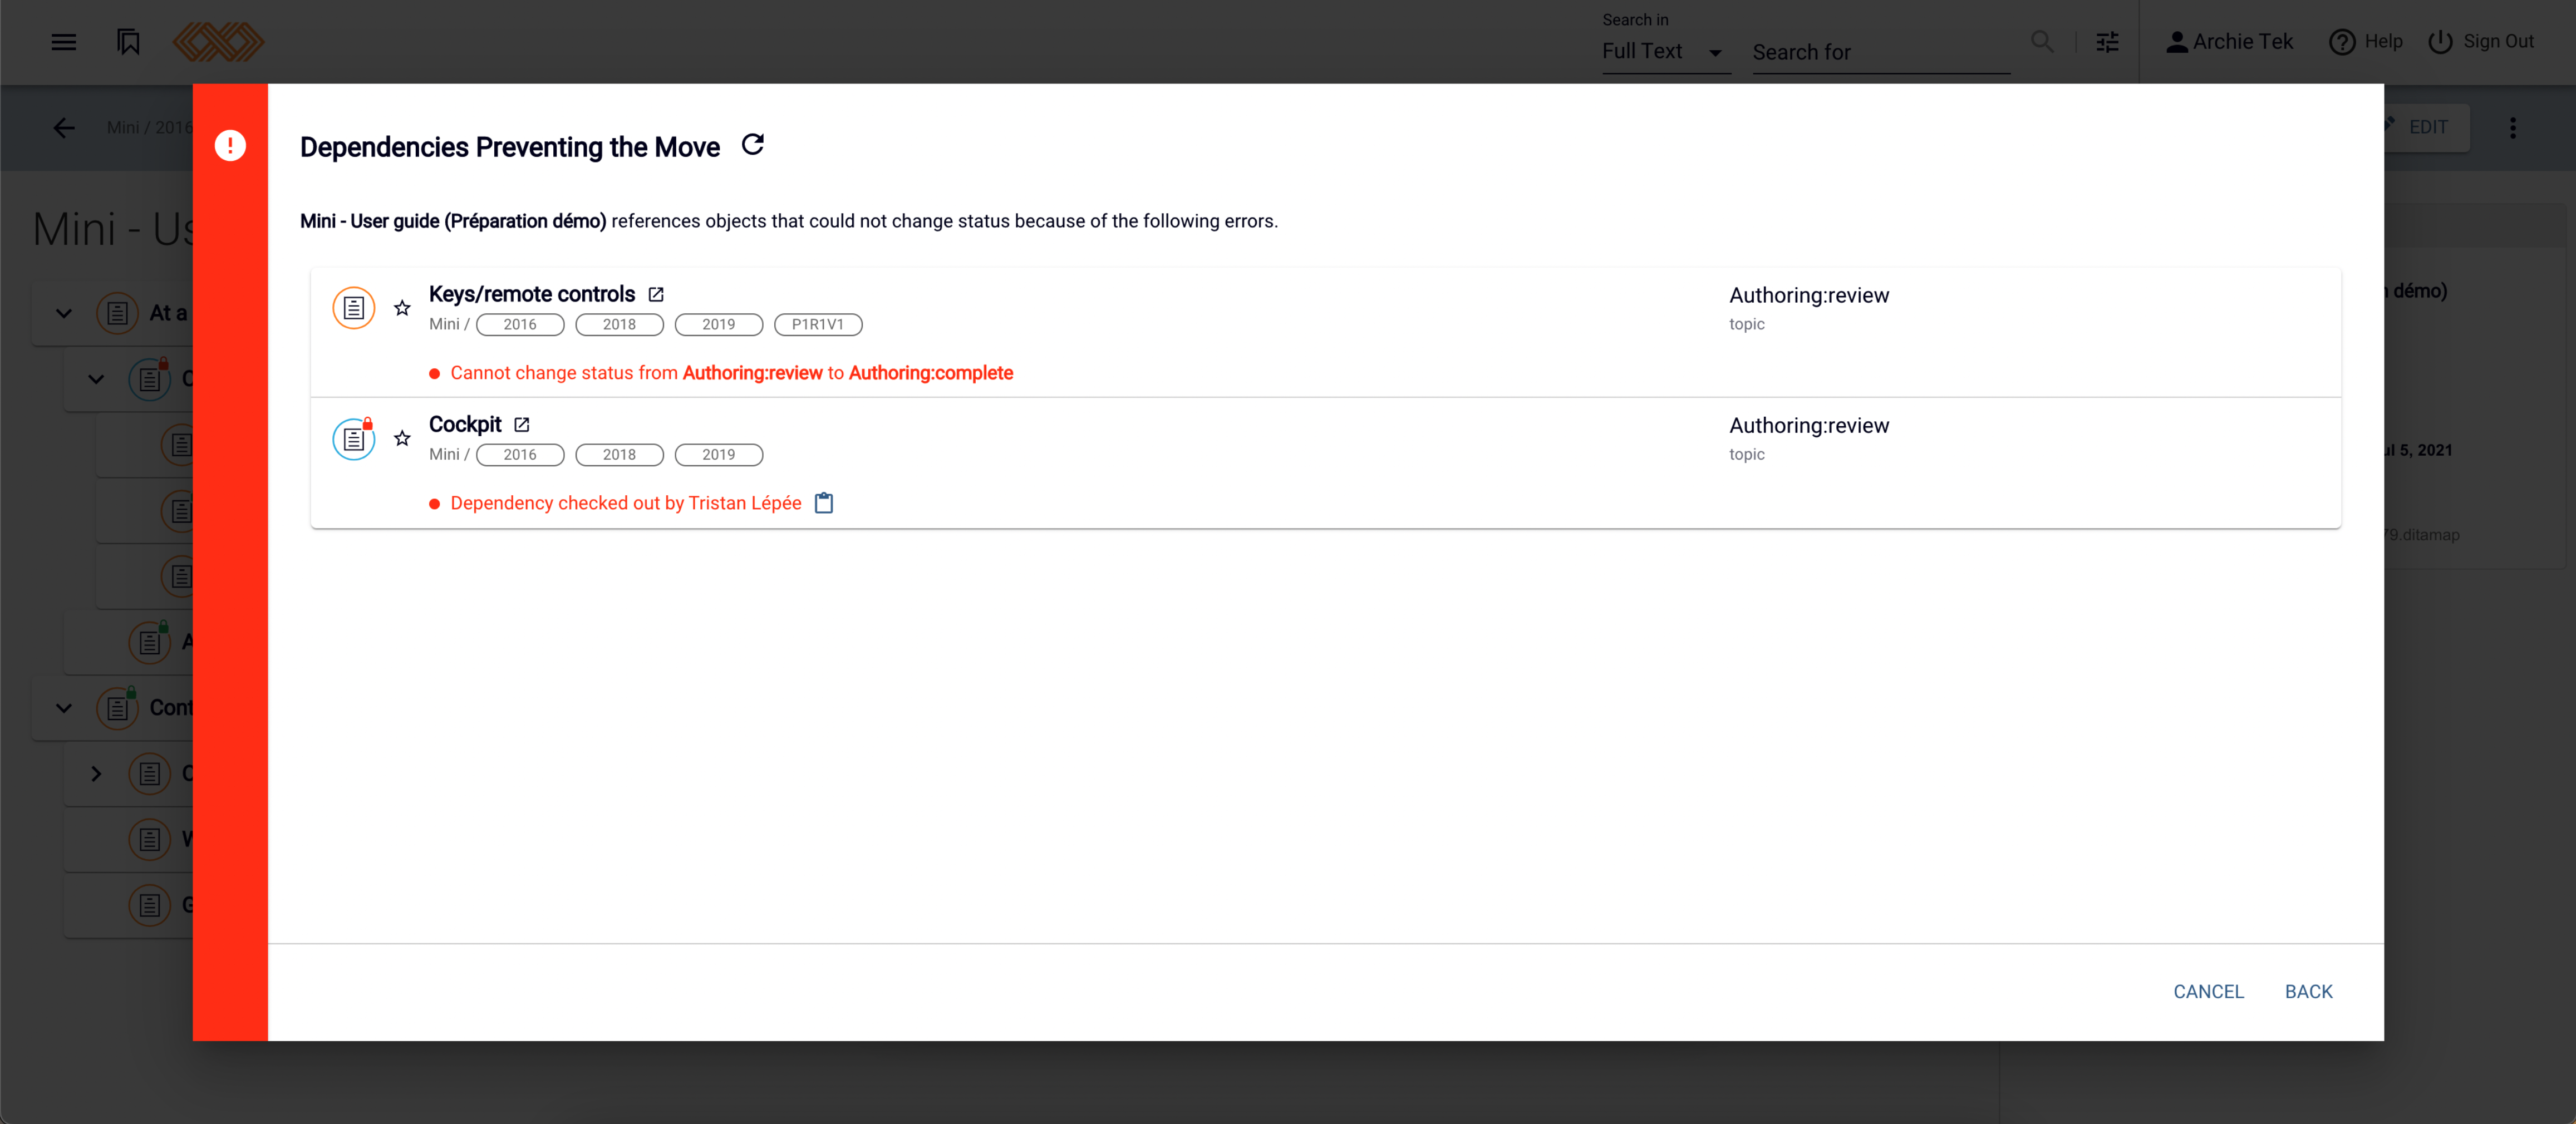Click Keys/remote controls topic icon
This screenshot has width=2576, height=1124.
[x=354, y=308]
